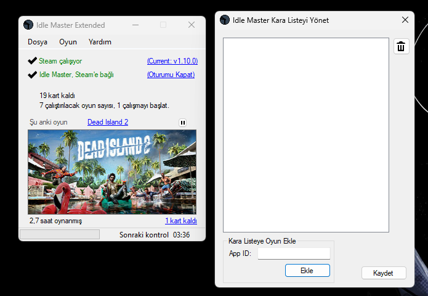This screenshot has width=428, height=296.
Task: Click the Oturumu Kapat link
Action: click(171, 75)
